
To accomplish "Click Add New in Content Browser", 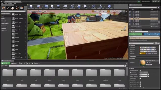I will (6, 63).
